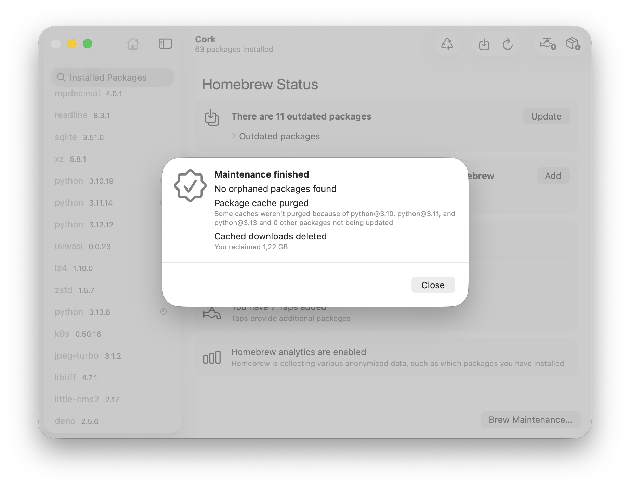Click the circular refresh arrow icon
Image resolution: width=630 pixels, height=489 pixels.
[x=508, y=44]
